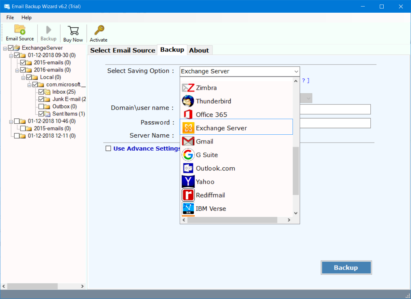Click the Domain\user name input field
The width and height of the screenshot is (411, 299).
[x=335, y=109]
